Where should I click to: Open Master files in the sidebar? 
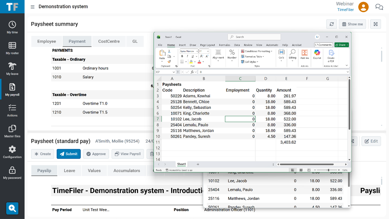(12, 132)
